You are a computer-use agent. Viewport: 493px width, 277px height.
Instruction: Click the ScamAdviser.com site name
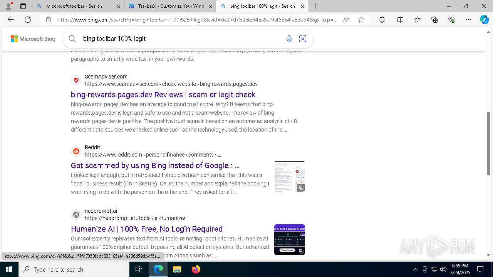tap(106, 77)
